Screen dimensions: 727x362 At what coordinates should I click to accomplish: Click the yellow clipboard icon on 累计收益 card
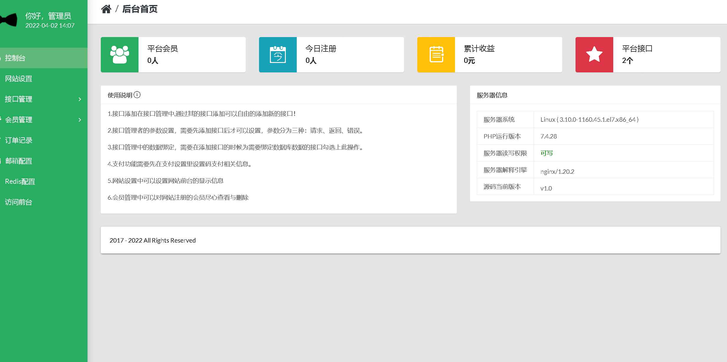(436, 54)
